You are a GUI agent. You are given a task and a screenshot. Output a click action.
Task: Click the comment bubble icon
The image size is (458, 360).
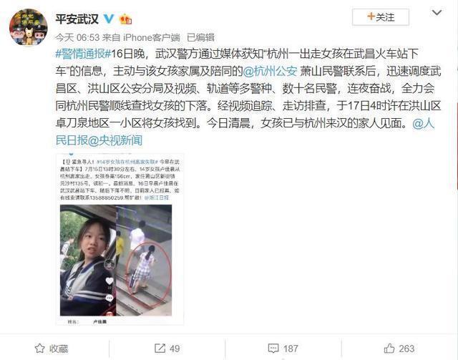click(x=273, y=349)
